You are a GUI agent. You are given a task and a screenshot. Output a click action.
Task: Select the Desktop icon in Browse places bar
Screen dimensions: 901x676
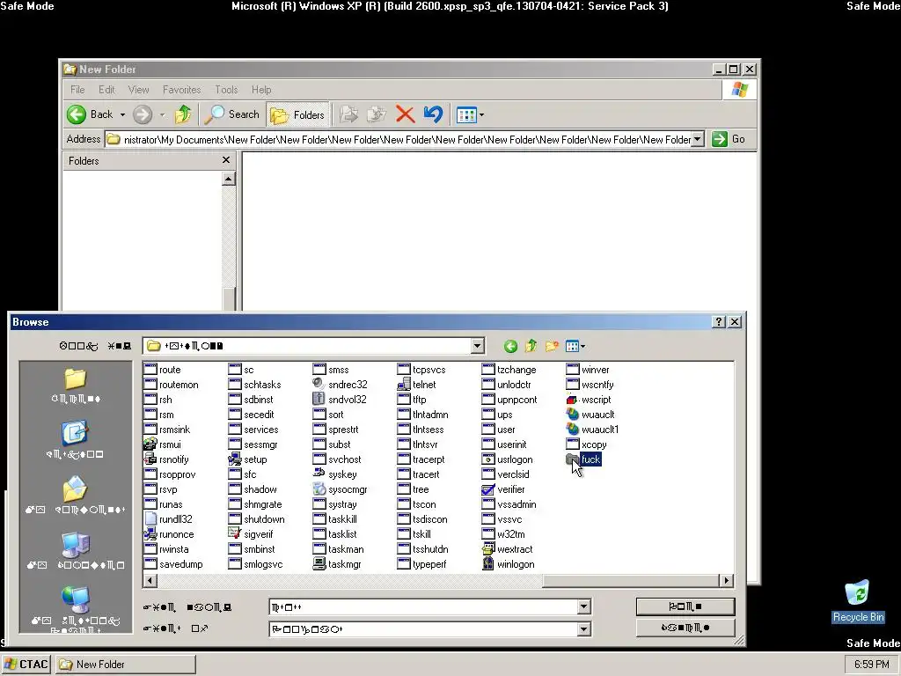(x=76, y=433)
